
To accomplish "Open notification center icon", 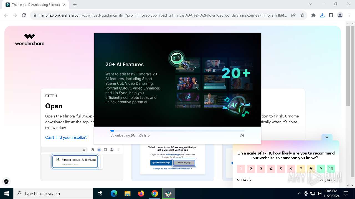I will tap(346, 193).
